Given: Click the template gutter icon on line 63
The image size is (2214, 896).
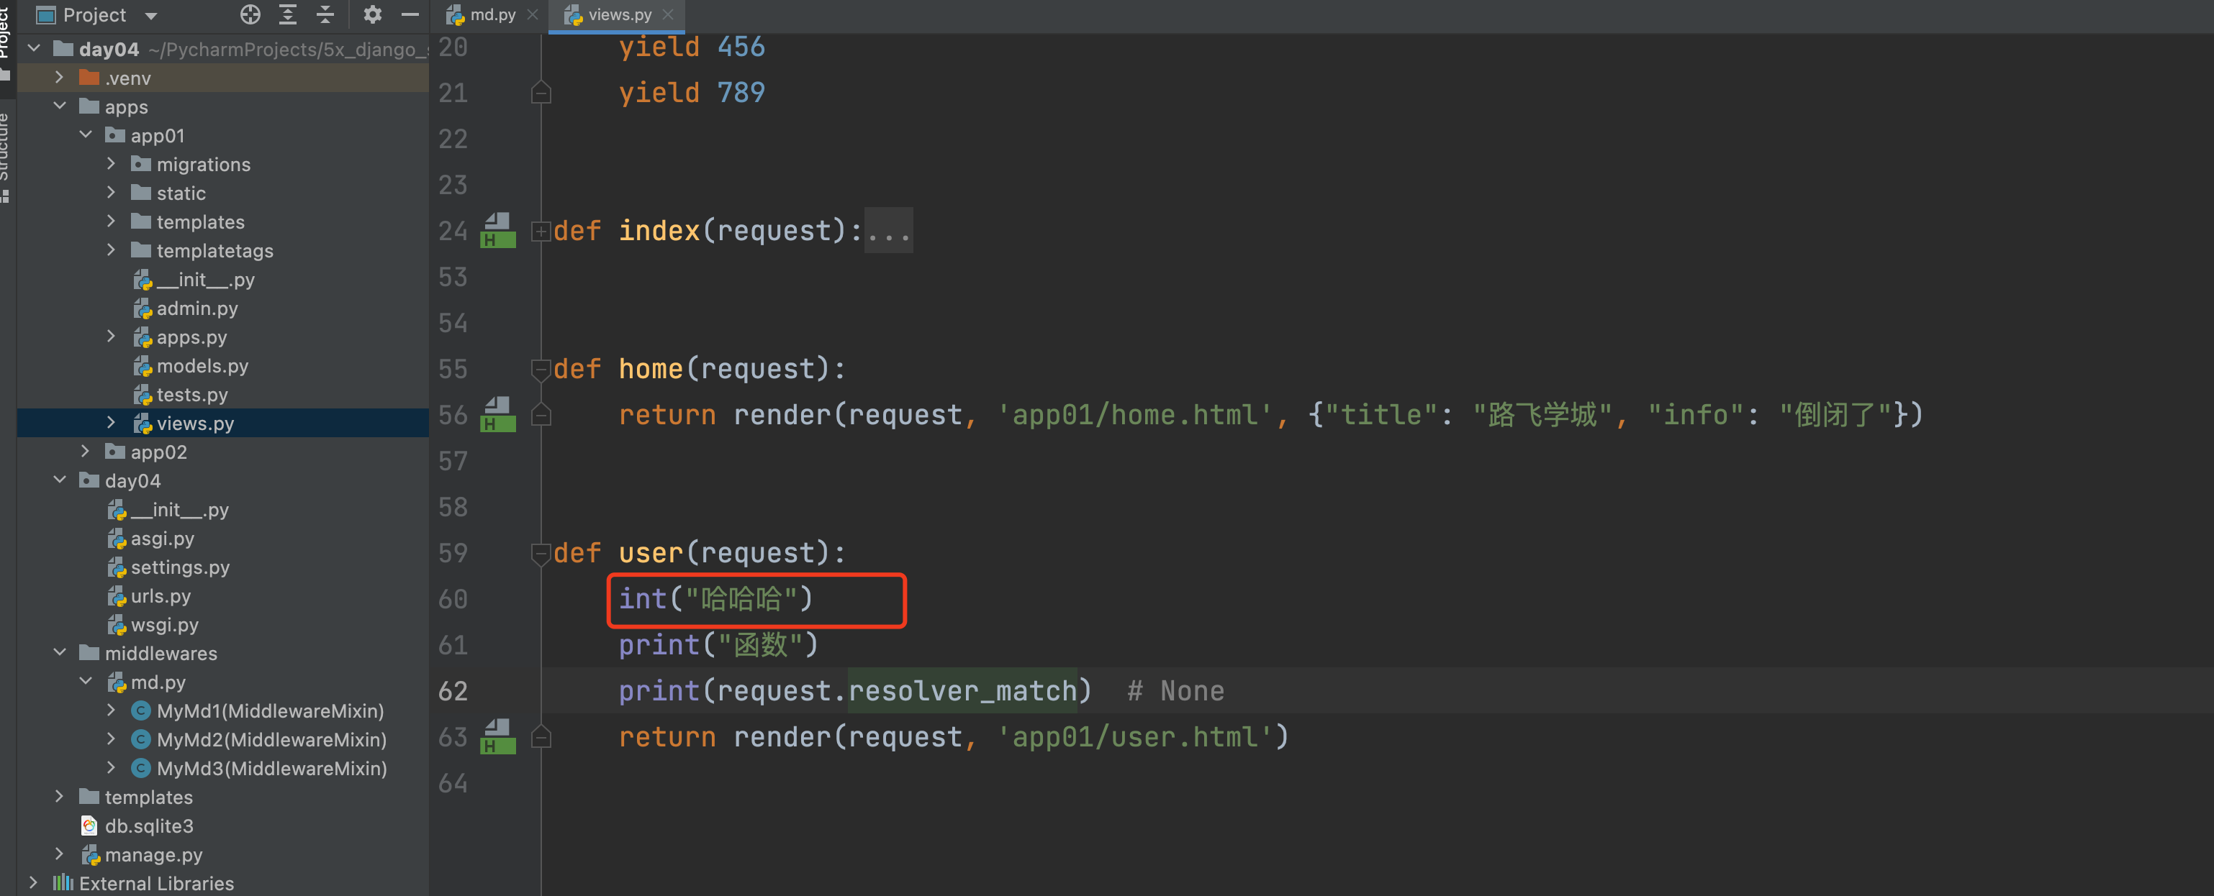Looking at the screenshot, I should [x=497, y=736].
